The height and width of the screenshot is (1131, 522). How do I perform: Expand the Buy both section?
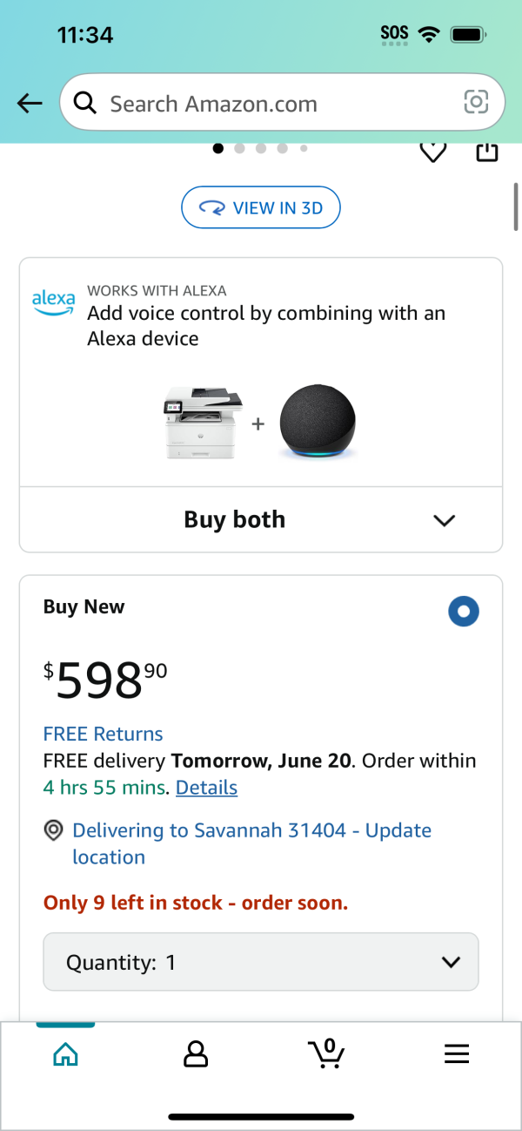point(261,520)
